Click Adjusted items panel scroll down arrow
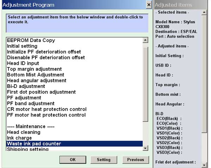This screenshot has width=211, height=168. 204,165
